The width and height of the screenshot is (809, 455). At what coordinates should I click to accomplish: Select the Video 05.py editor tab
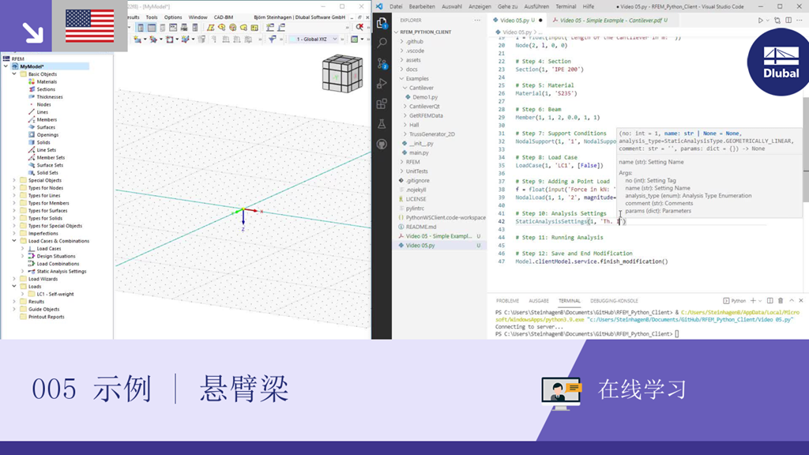[x=517, y=20]
